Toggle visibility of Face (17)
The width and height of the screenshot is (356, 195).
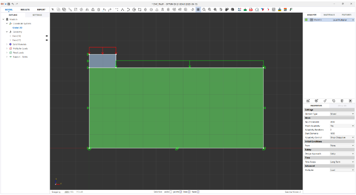tap(47, 40)
